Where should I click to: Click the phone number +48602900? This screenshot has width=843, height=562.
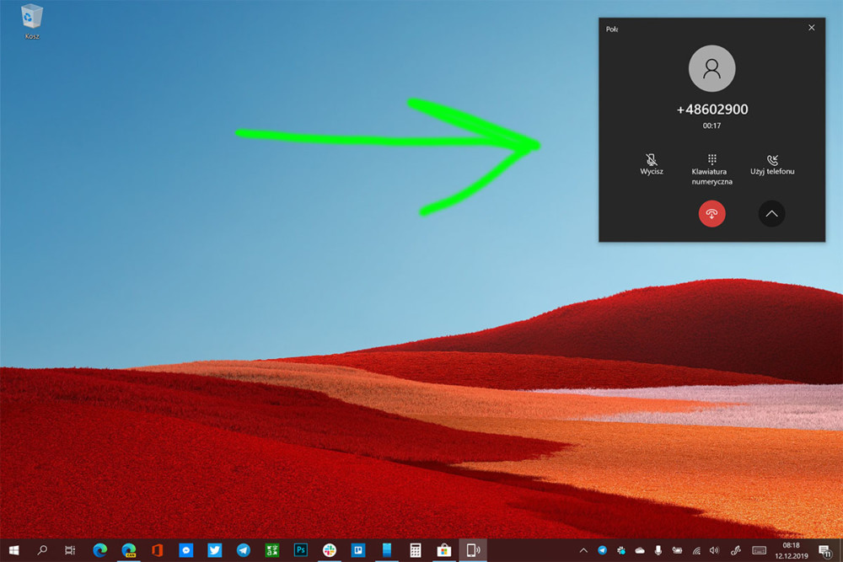click(711, 109)
